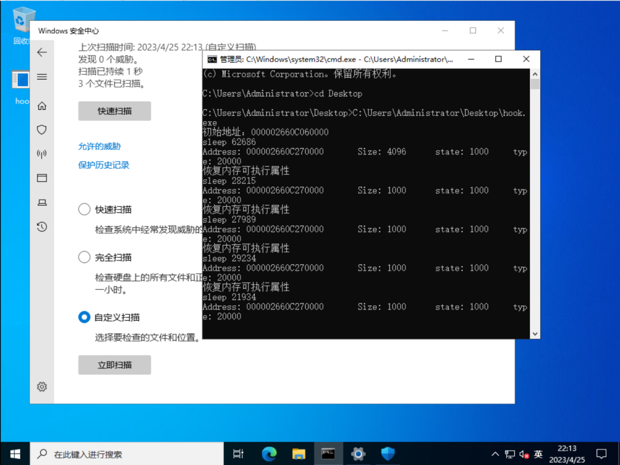This screenshot has width=620, height=465.
Task: Switch input language indicator
Action: (x=538, y=454)
